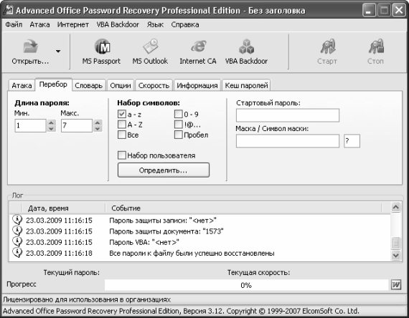Click the Word document icon beside progress bar

point(396,284)
